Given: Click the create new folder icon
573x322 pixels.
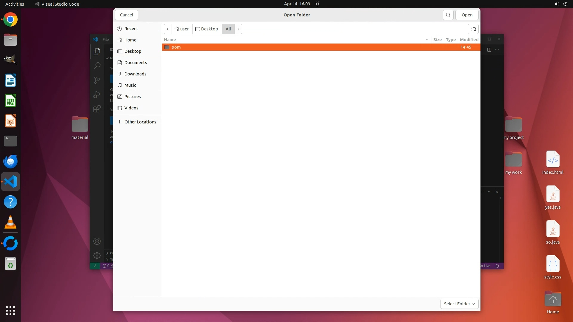Looking at the screenshot, I should pyautogui.click(x=473, y=29).
